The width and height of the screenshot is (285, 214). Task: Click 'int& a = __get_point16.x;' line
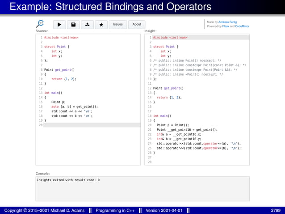coord(179,134)
